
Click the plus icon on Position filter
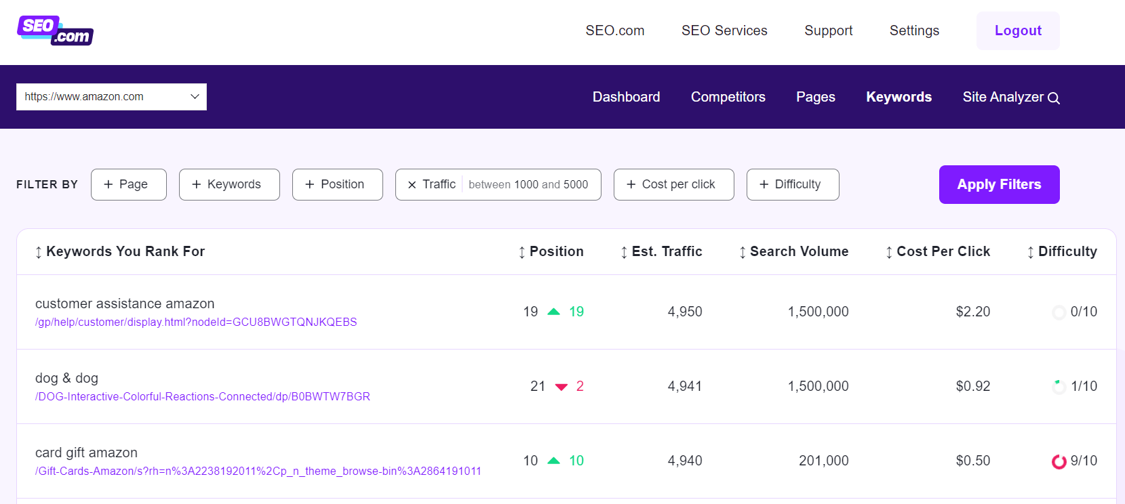tap(310, 184)
